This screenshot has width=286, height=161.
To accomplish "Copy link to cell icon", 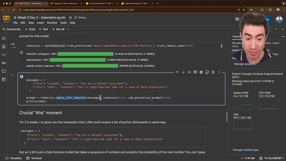I will click(x=189, y=72).
